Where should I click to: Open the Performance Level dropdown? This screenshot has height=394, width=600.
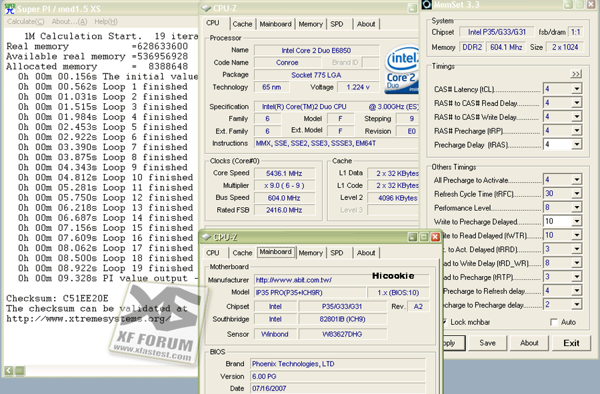click(x=577, y=207)
